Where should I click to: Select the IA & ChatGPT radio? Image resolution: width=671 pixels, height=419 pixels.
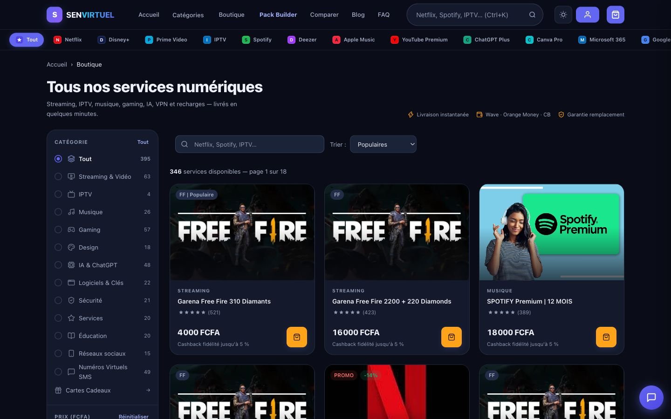coord(58,265)
